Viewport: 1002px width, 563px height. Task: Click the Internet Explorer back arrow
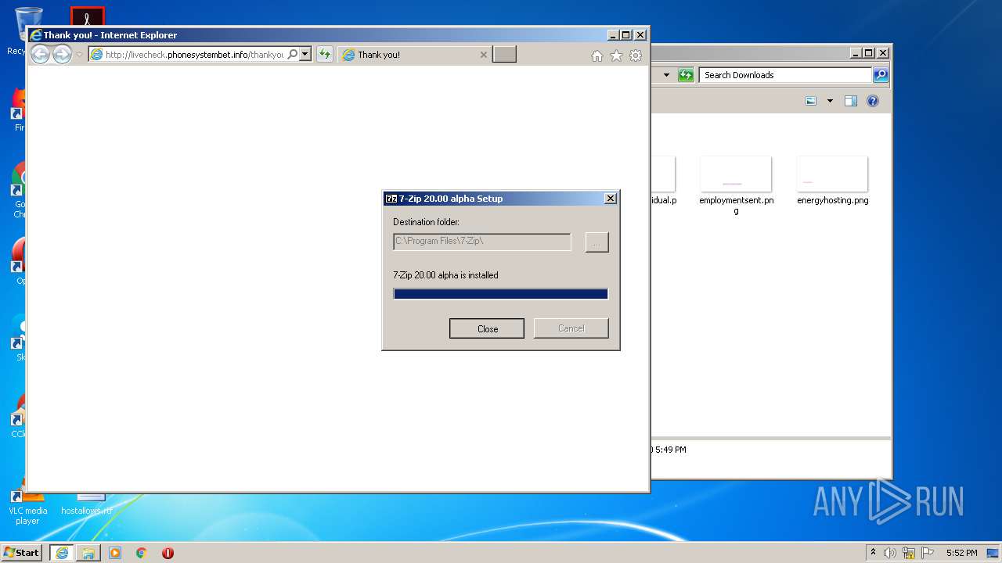click(40, 54)
